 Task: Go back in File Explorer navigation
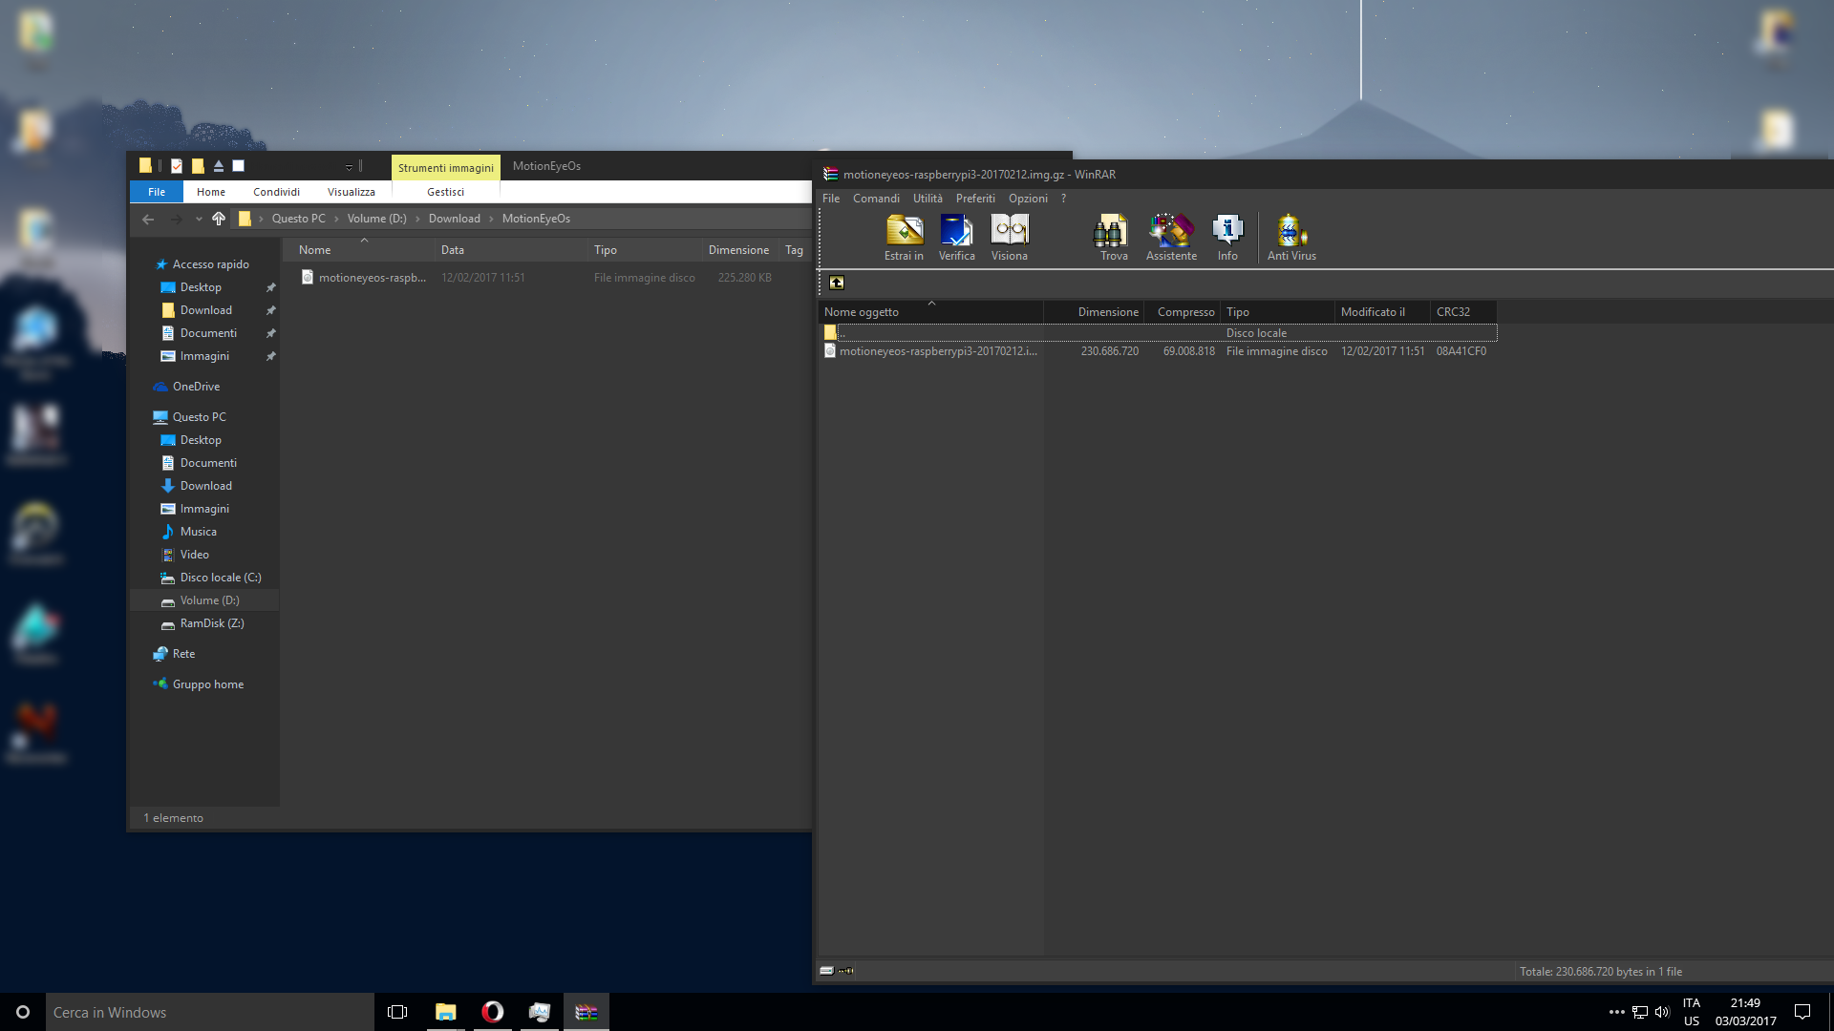pyautogui.click(x=148, y=219)
